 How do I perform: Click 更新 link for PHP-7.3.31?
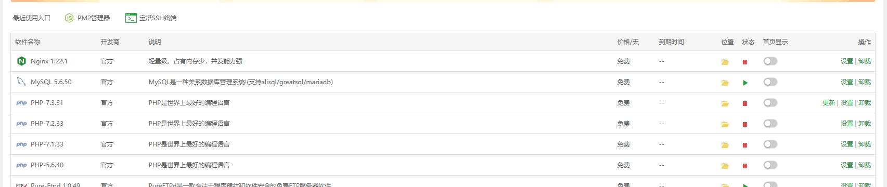pos(829,103)
